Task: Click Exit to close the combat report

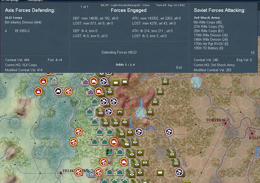Action: pos(179,67)
